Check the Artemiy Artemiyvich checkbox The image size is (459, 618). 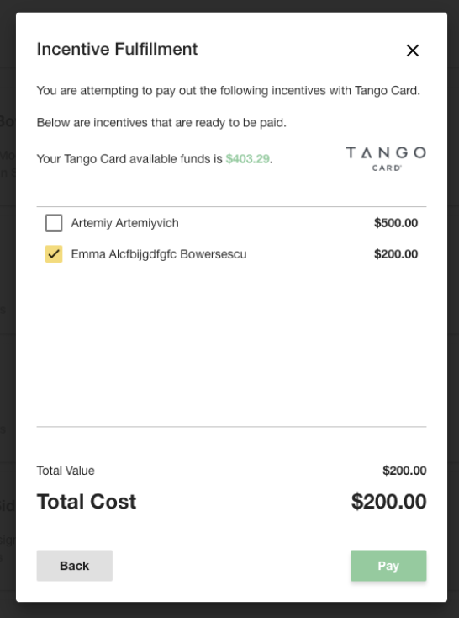tap(54, 222)
